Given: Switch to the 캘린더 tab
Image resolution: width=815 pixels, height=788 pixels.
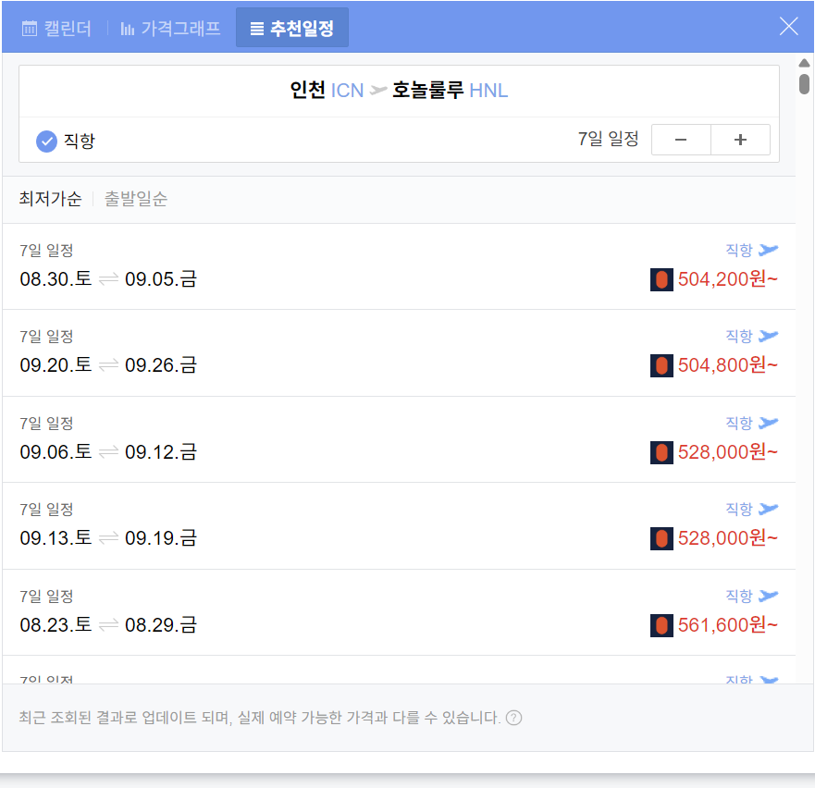Looking at the screenshot, I should [x=56, y=28].
